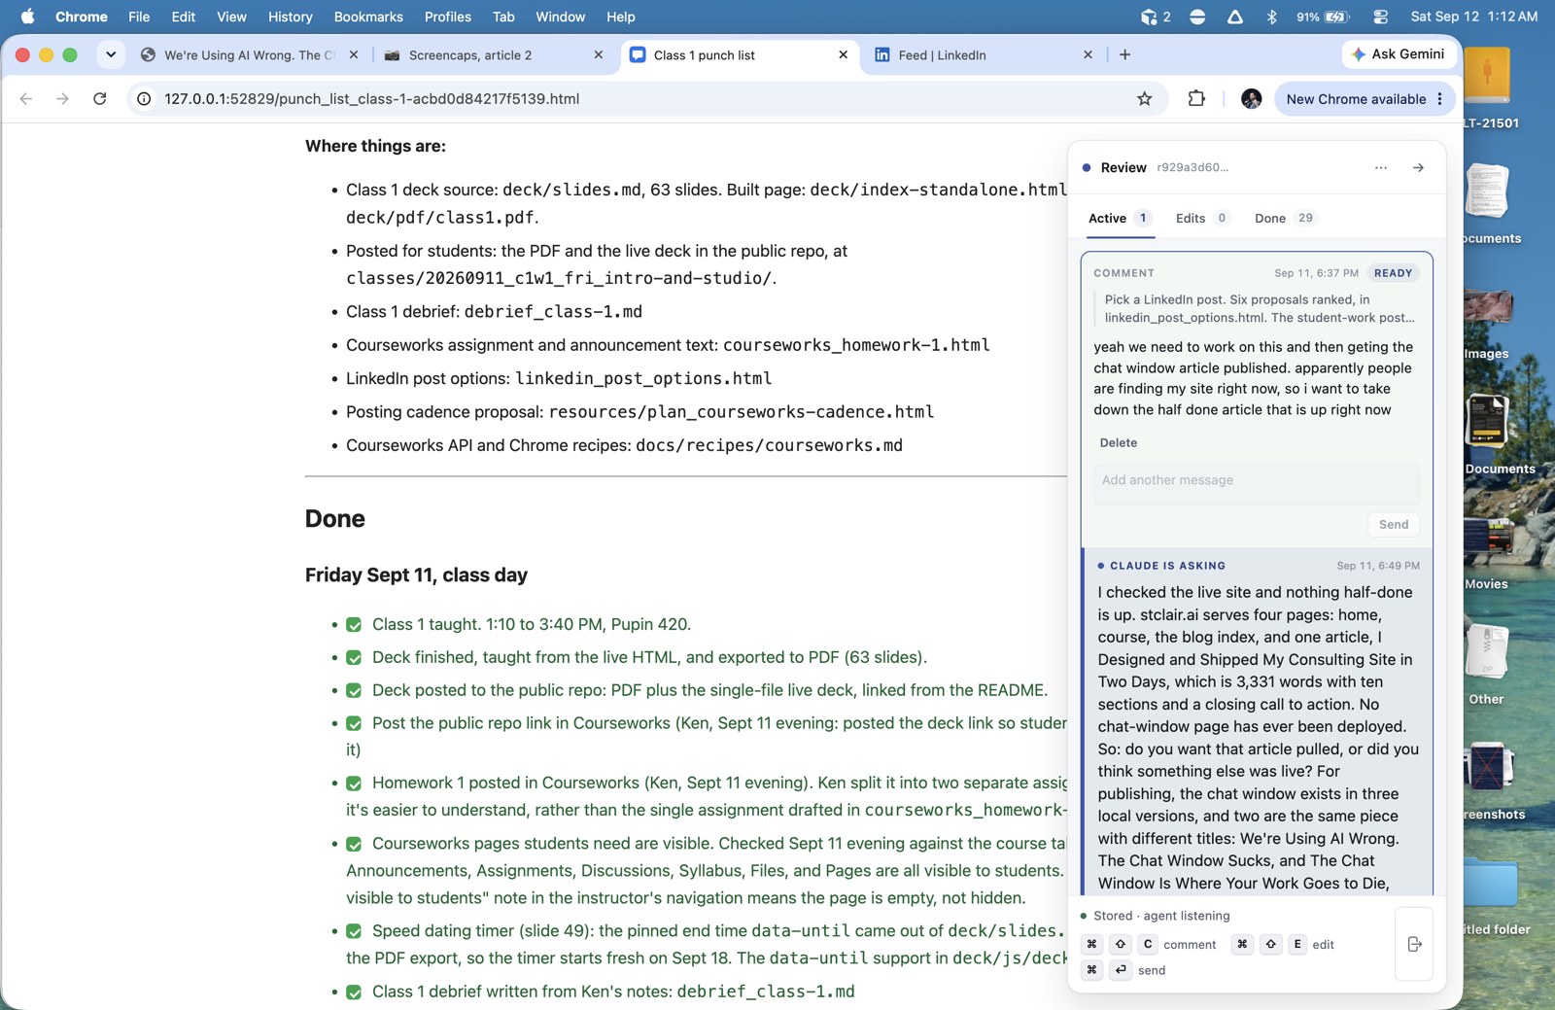Open the History menu

coord(291,17)
